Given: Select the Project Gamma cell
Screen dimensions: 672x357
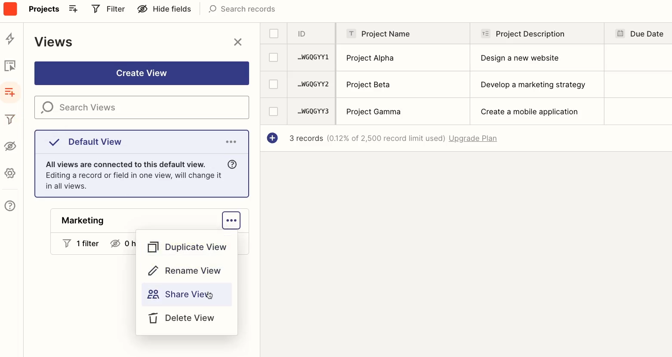Looking at the screenshot, I should (x=403, y=111).
